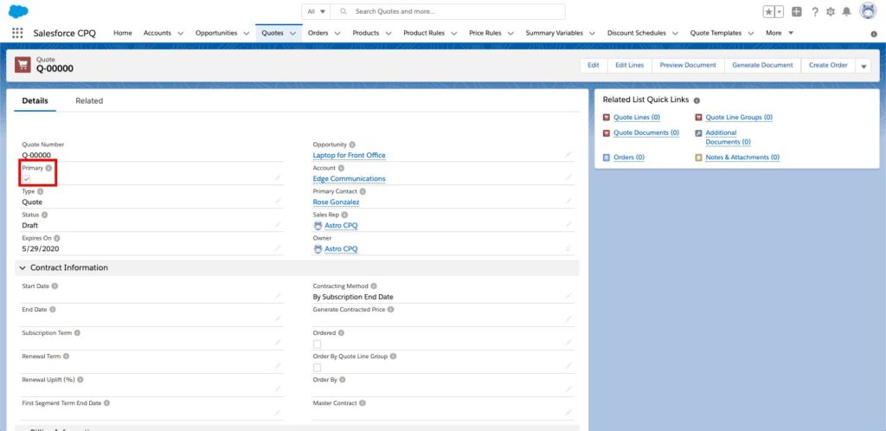Click info icon next to Primary Contact
Image resolution: width=886 pixels, height=431 pixels.
tap(363, 191)
